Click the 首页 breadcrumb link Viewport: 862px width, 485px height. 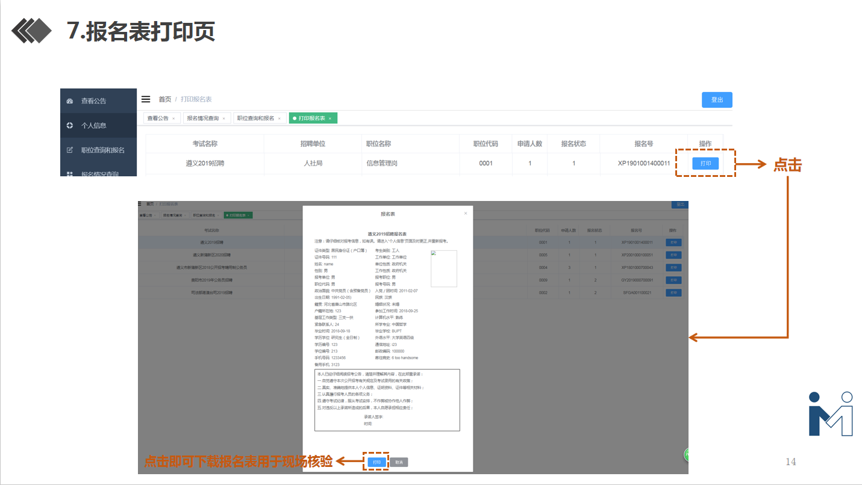point(164,99)
